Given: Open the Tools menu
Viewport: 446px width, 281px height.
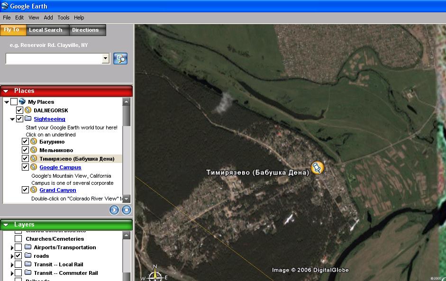Looking at the screenshot, I should coord(64,18).
